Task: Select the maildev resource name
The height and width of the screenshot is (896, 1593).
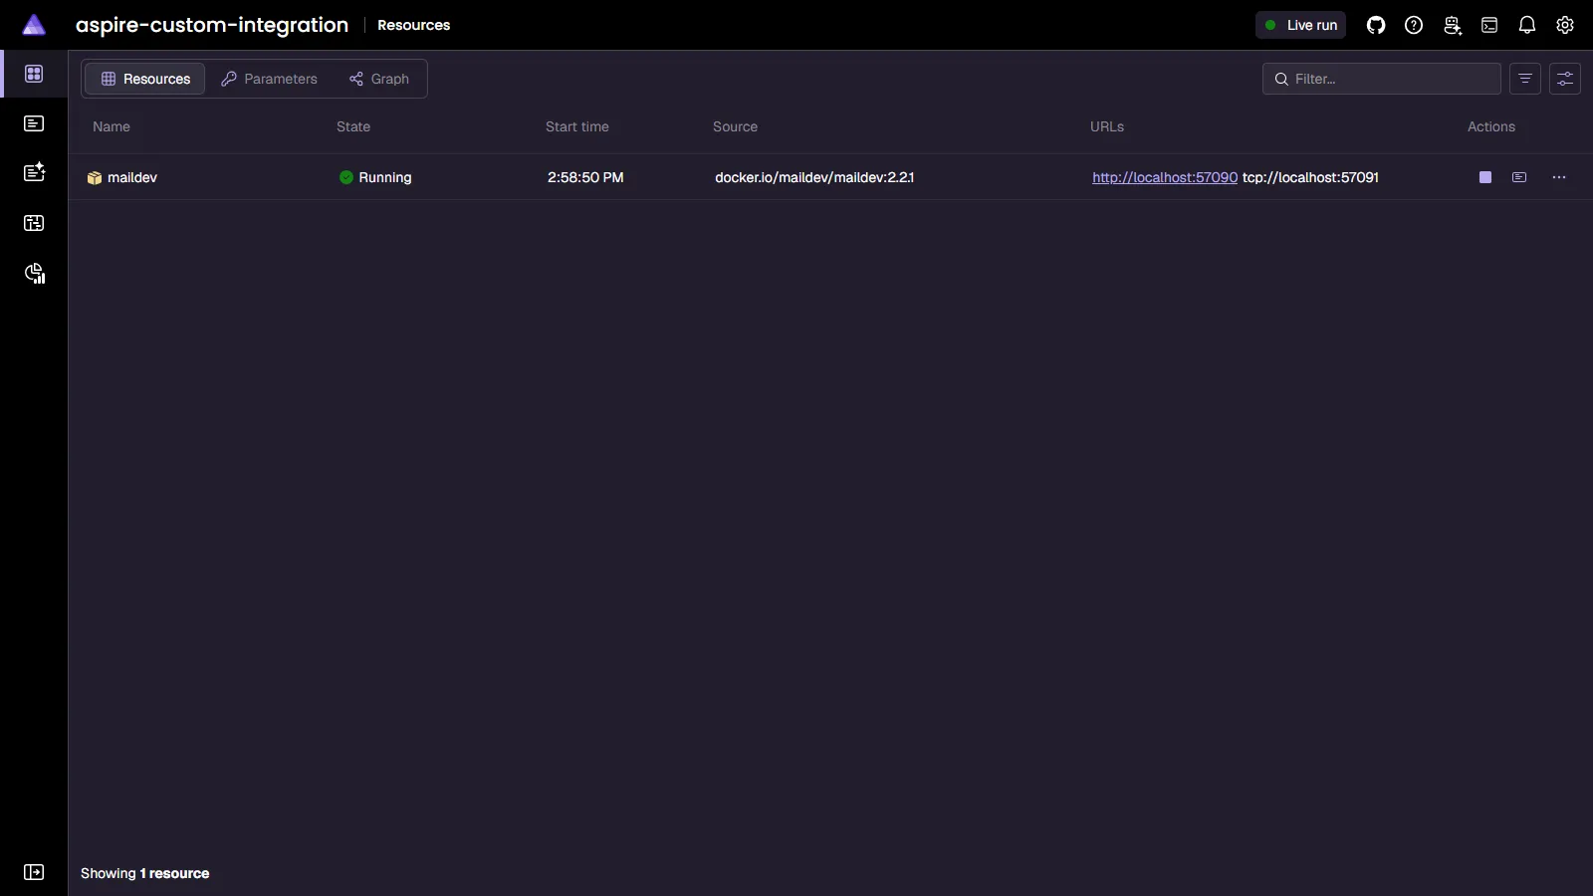Action: pyautogui.click(x=132, y=177)
